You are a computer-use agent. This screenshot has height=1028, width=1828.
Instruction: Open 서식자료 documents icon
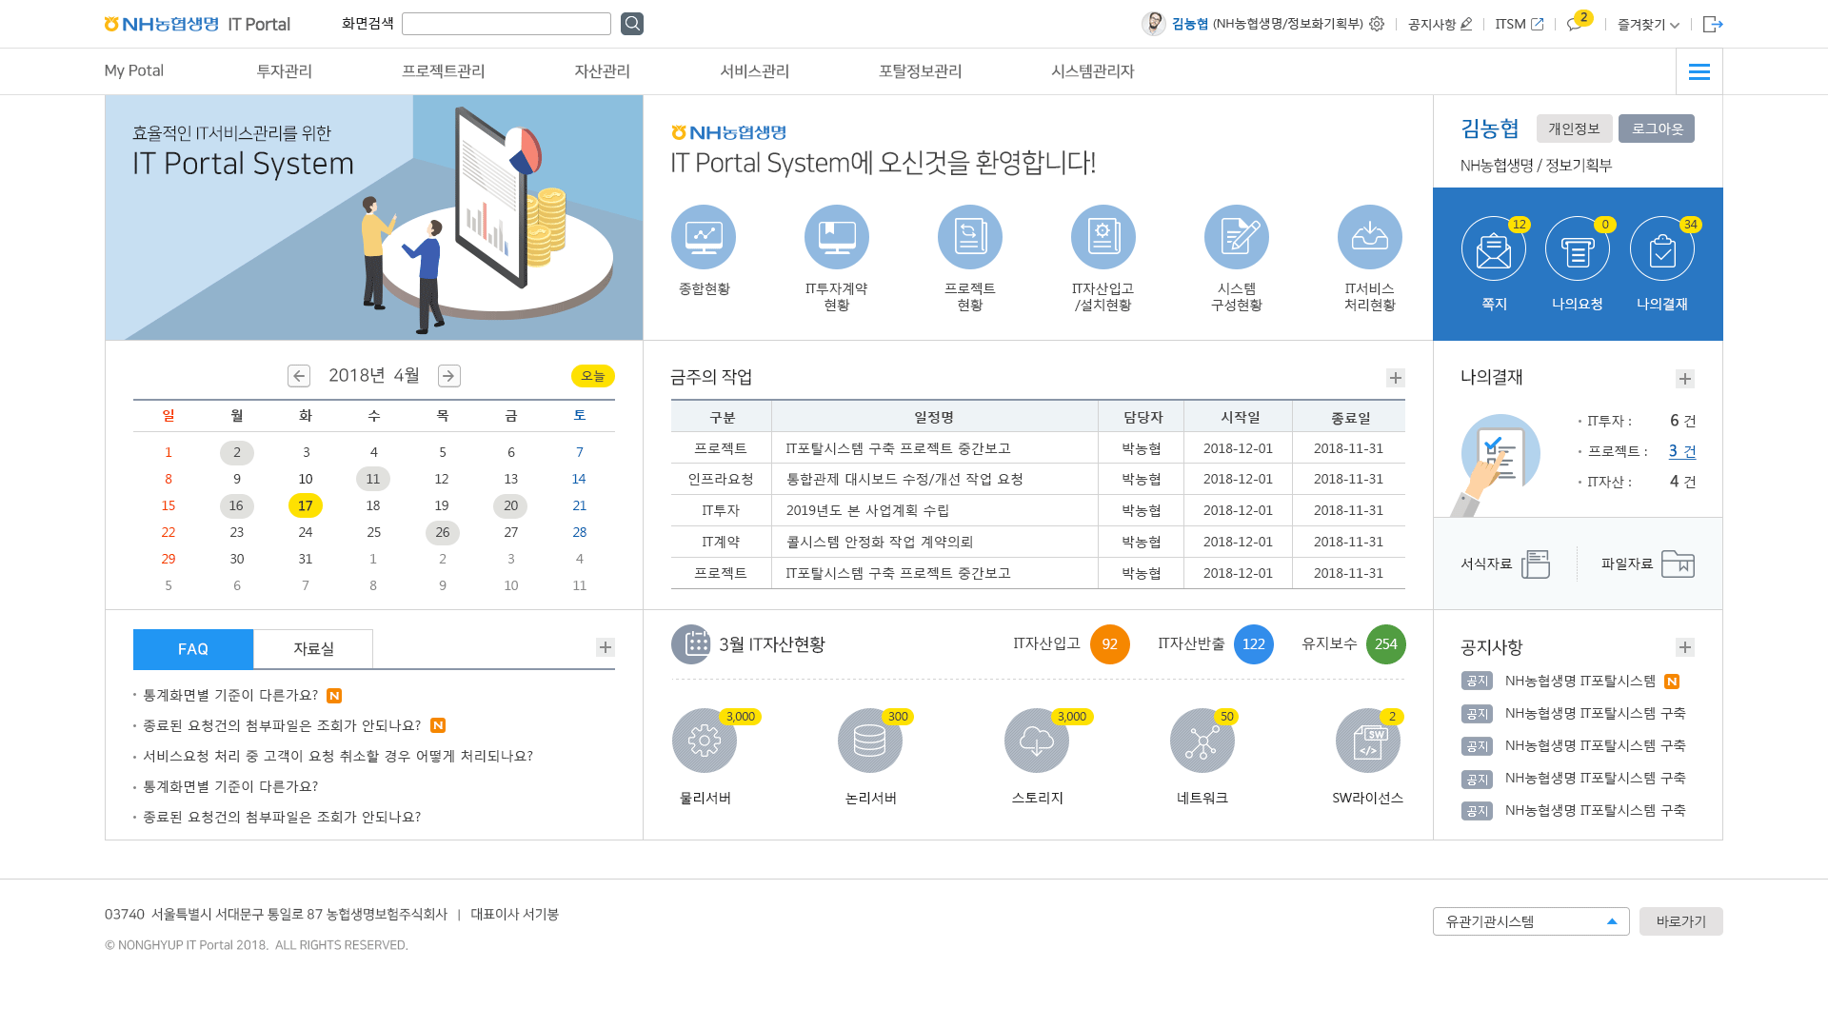pos(1536,564)
